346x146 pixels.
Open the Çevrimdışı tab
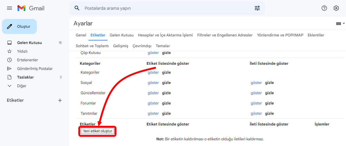(x=142, y=46)
